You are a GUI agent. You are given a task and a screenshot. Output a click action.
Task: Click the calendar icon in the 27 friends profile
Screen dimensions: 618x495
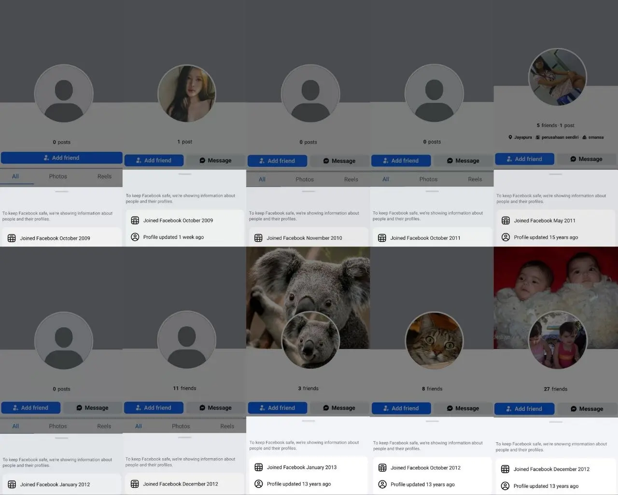point(505,469)
